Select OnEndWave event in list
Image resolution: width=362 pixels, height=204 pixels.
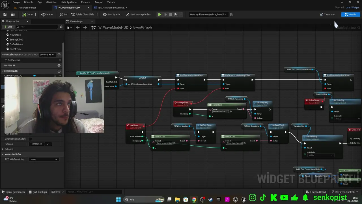tap(16, 44)
